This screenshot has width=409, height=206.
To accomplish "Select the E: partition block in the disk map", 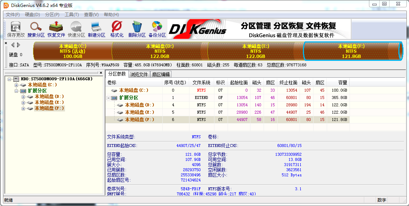I will [x=256, y=51].
